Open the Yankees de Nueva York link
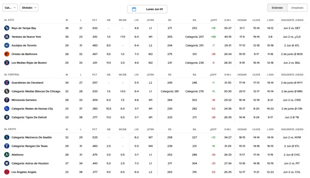The height and width of the screenshot is (178, 310). pyautogui.click(x=26, y=37)
